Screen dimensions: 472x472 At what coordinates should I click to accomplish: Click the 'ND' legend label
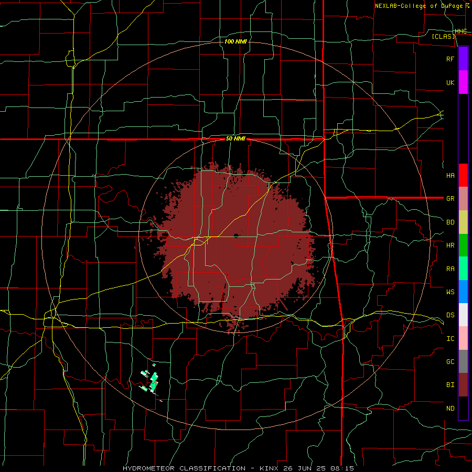pos(450,408)
